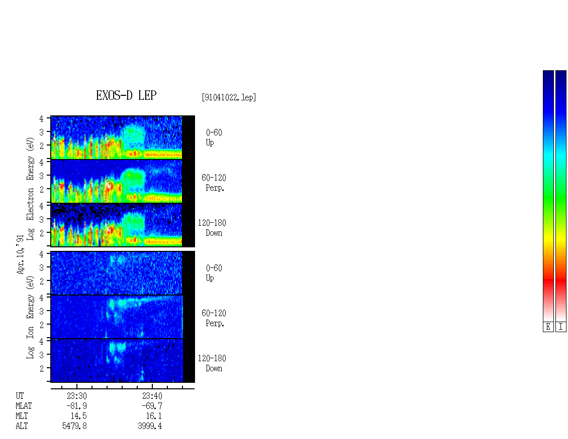This screenshot has height=439, width=568.
Task: Click the MLAT value -69.7
Action: click(152, 406)
